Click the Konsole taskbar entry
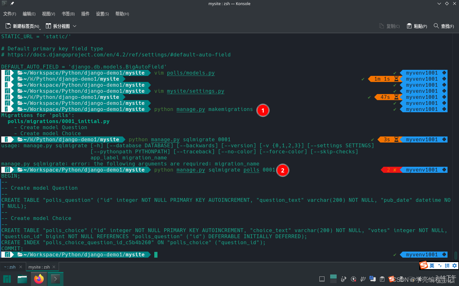 55,279
